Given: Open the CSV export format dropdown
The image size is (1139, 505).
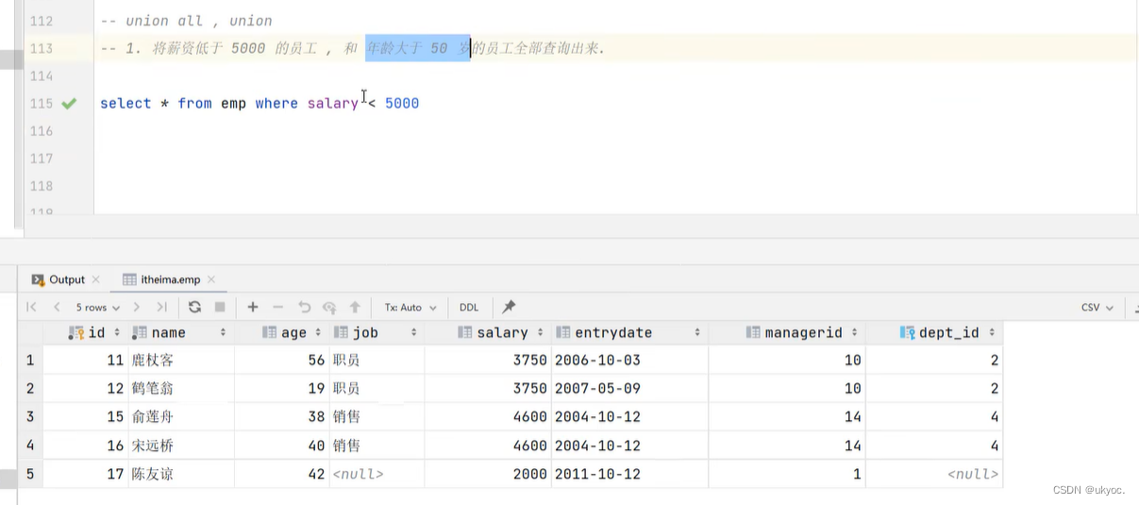Looking at the screenshot, I should click(1097, 308).
